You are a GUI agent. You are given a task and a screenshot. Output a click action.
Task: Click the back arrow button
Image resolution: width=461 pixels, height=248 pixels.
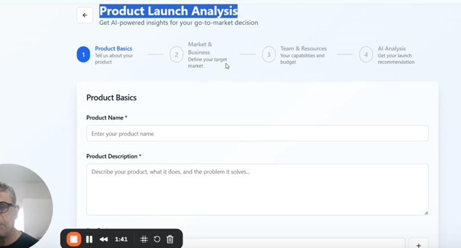tap(85, 15)
